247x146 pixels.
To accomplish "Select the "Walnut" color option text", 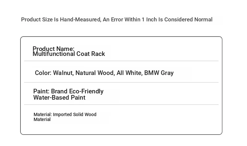I will click(x=63, y=73).
